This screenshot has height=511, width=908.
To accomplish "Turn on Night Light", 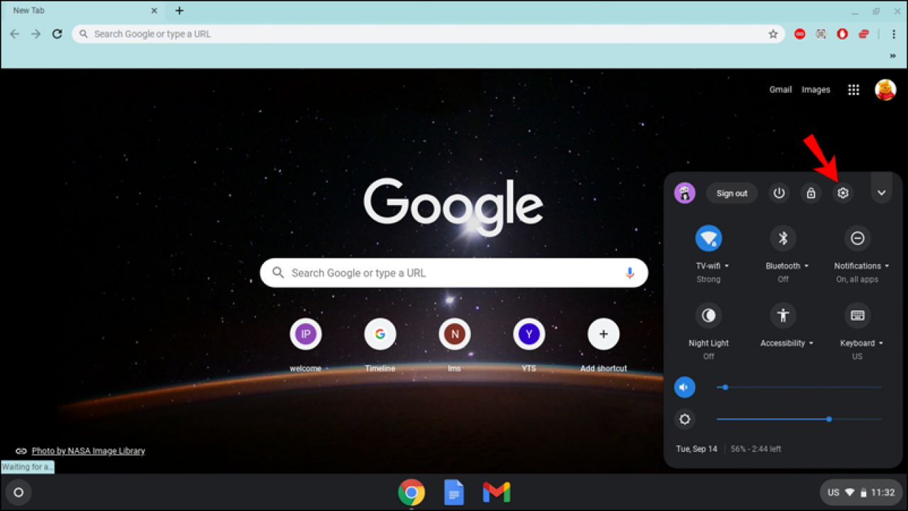I will (709, 315).
